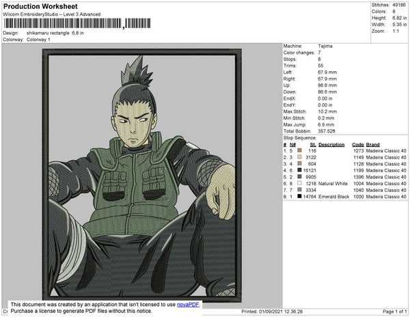This screenshot has width=410, height=317.
Task: Open the novaPDF link
Action: coord(189,305)
